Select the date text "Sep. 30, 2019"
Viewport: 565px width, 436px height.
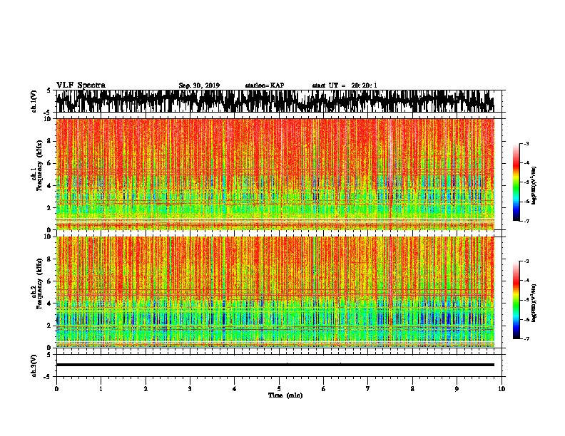click(199, 85)
